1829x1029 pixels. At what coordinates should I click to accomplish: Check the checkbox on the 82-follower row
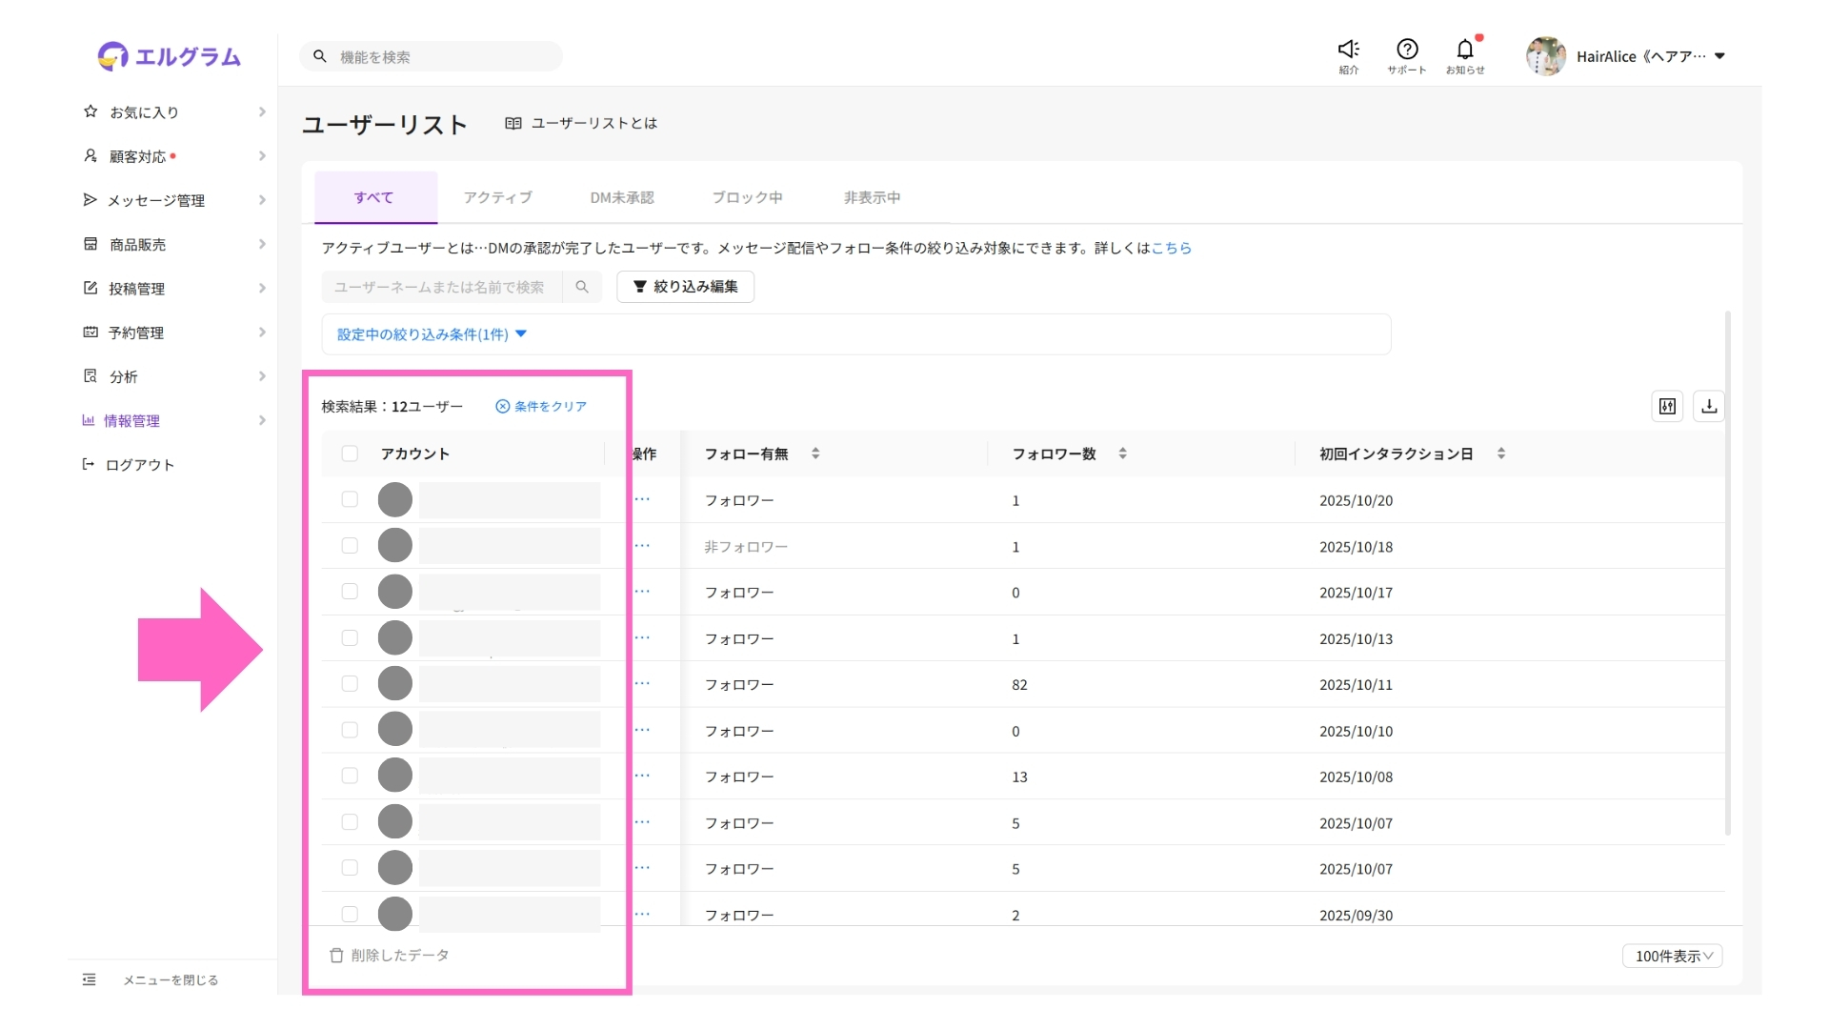pyautogui.click(x=350, y=684)
